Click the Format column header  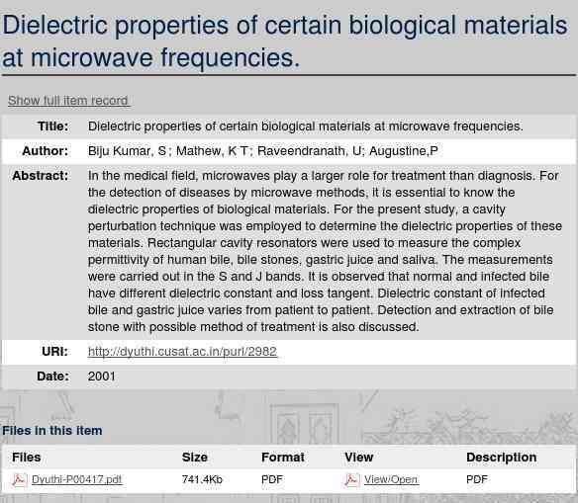283,457
